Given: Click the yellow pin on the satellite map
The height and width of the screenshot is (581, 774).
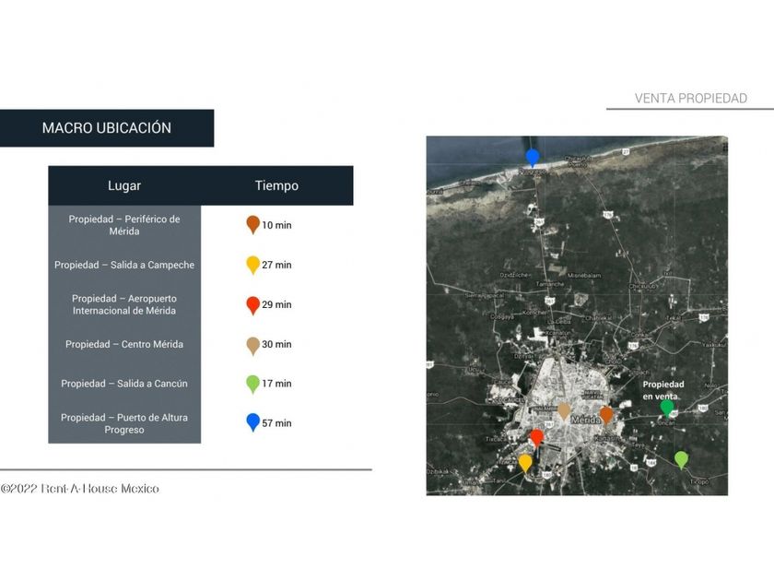Looking at the screenshot, I should (x=525, y=462).
